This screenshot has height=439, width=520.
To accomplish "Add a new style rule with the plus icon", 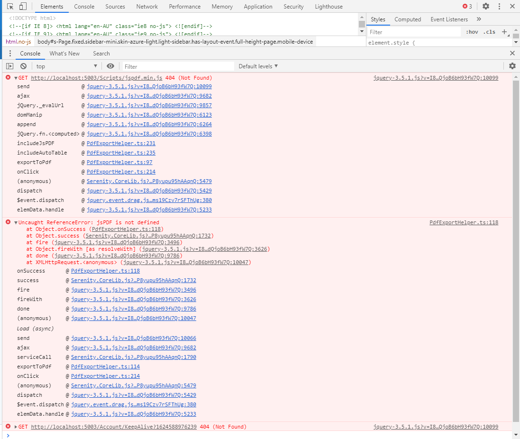I will coord(504,32).
